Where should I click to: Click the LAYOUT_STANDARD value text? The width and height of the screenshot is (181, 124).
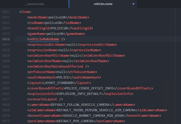tap(59, 83)
